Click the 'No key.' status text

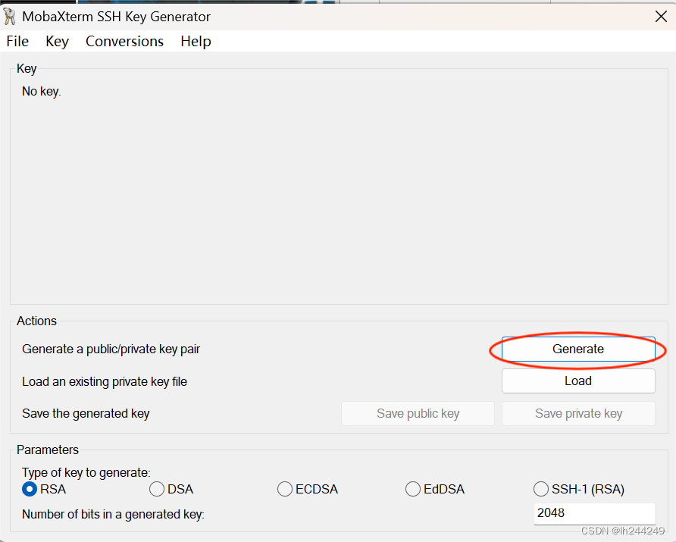coord(42,92)
